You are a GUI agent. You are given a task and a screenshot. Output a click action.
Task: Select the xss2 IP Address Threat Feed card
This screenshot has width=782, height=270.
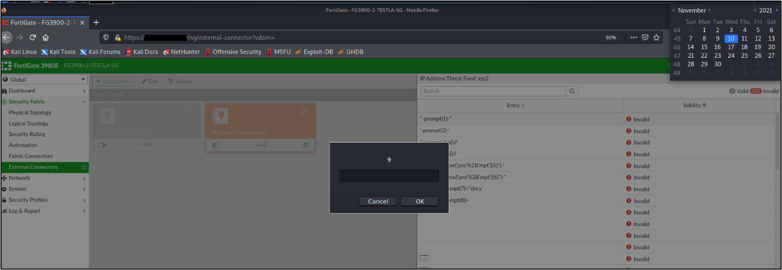(x=260, y=127)
